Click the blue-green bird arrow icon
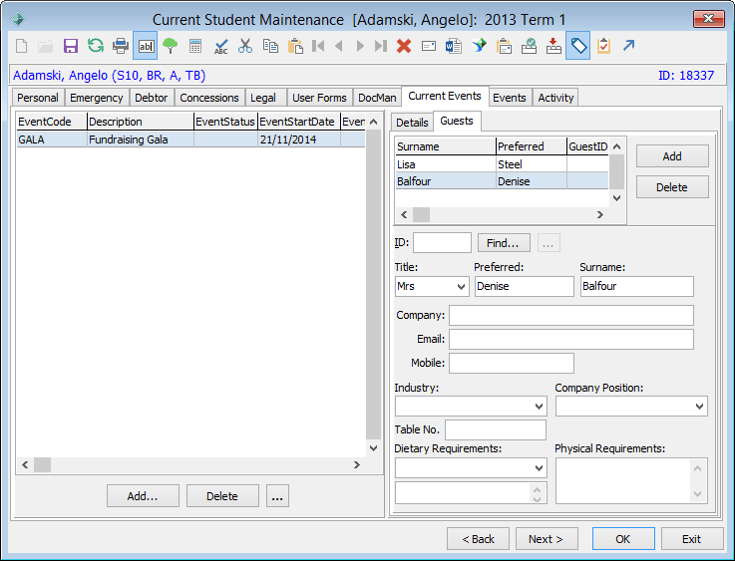 pos(479,46)
